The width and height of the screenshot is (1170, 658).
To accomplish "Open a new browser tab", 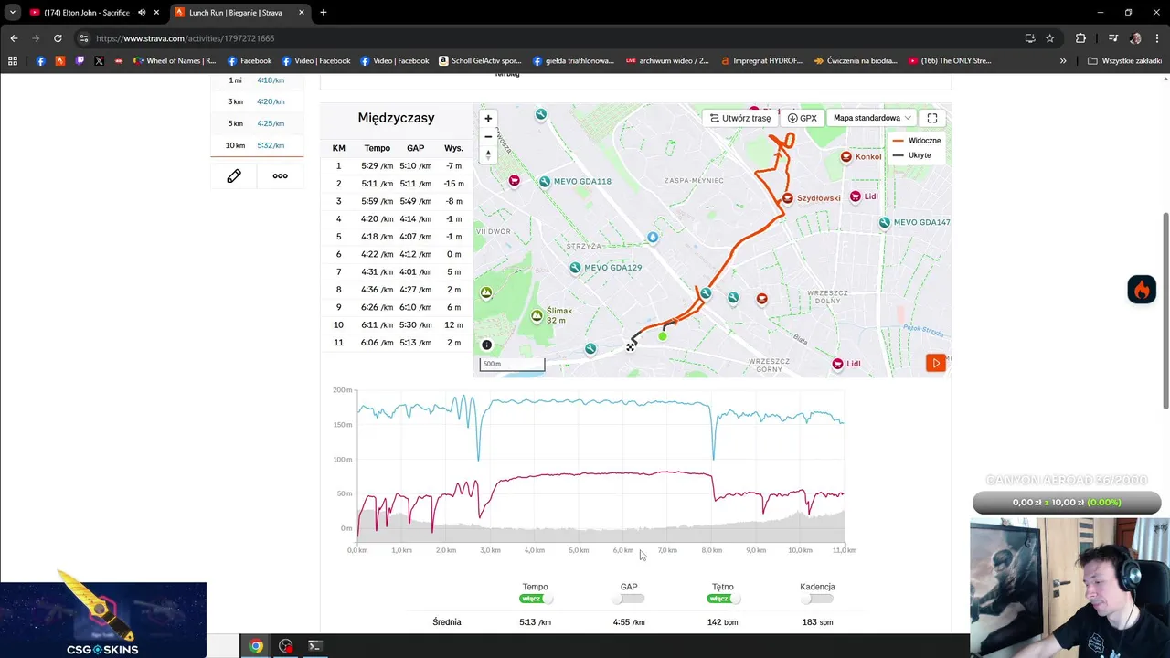I will (324, 13).
